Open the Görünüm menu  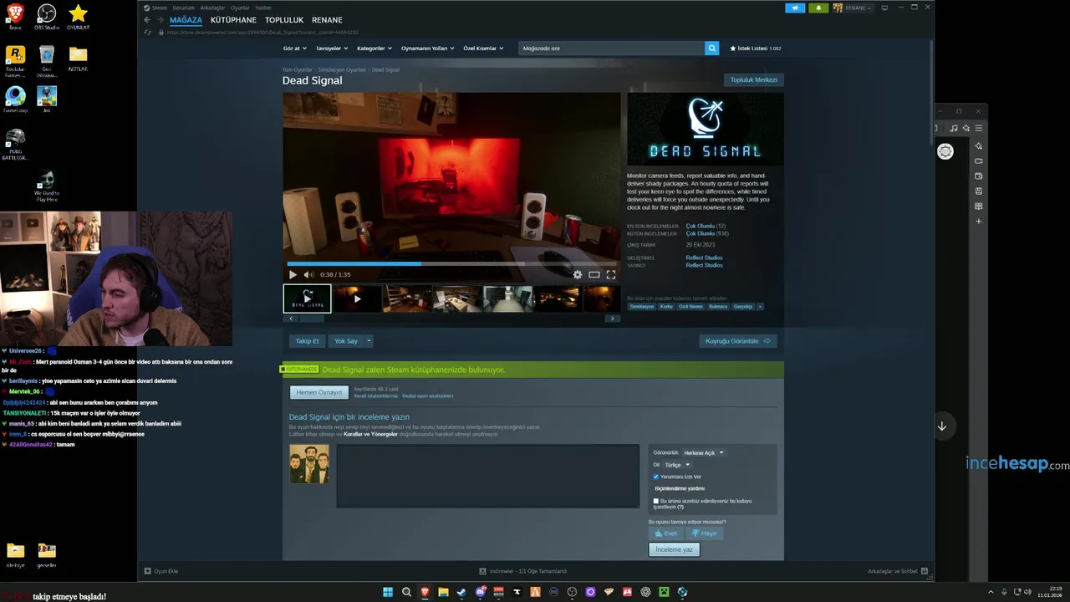tap(183, 8)
